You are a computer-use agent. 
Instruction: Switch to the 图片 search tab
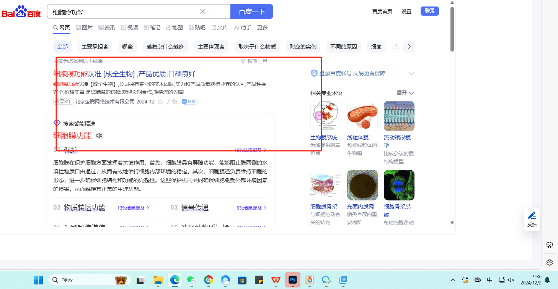[84, 27]
